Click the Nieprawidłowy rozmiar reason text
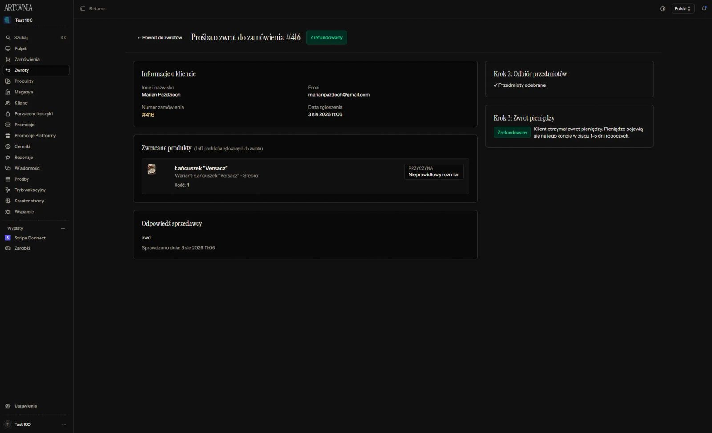The image size is (712, 433). point(434,175)
